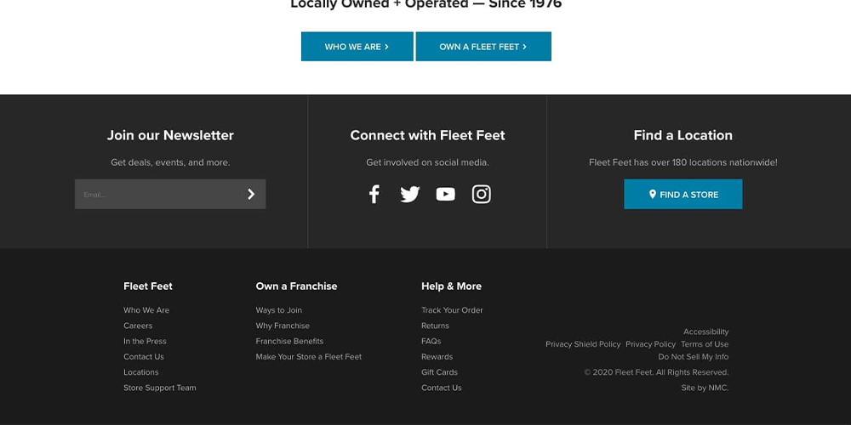Click 'Get involved on social media.' text

[428, 162]
